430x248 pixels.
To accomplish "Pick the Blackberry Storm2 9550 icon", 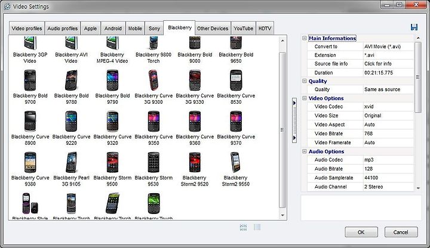I will [235, 162].
